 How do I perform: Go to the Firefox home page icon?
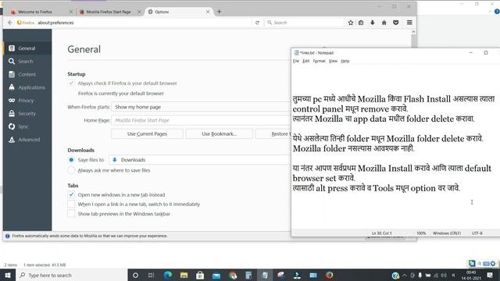tap(384, 23)
